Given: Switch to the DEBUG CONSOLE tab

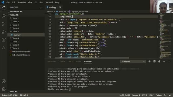Looking at the screenshot, I should click(75, 61).
